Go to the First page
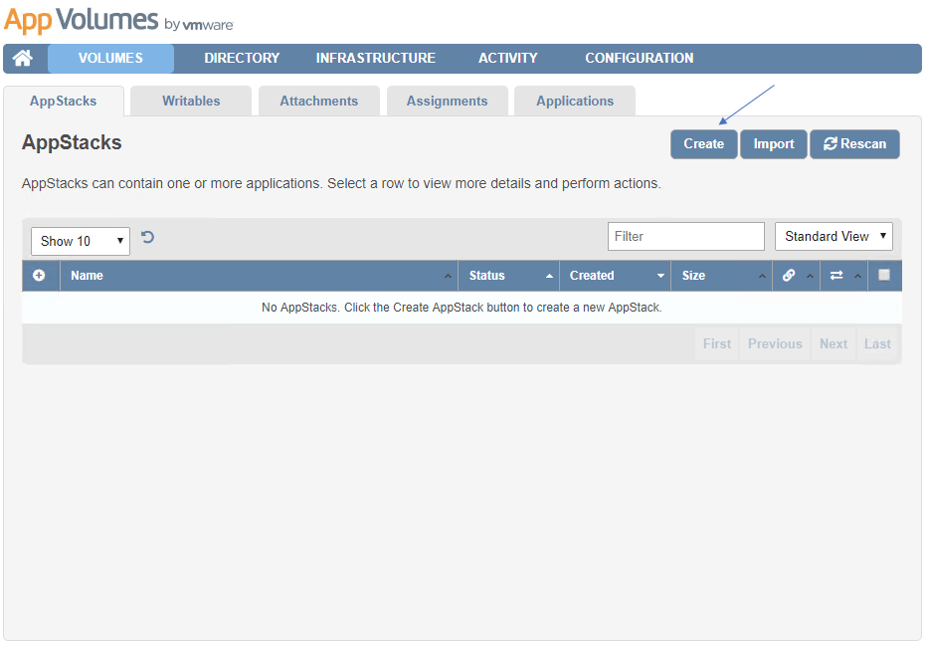 click(717, 343)
